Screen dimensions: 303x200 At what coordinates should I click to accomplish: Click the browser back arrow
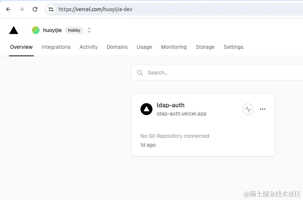click(x=8, y=9)
